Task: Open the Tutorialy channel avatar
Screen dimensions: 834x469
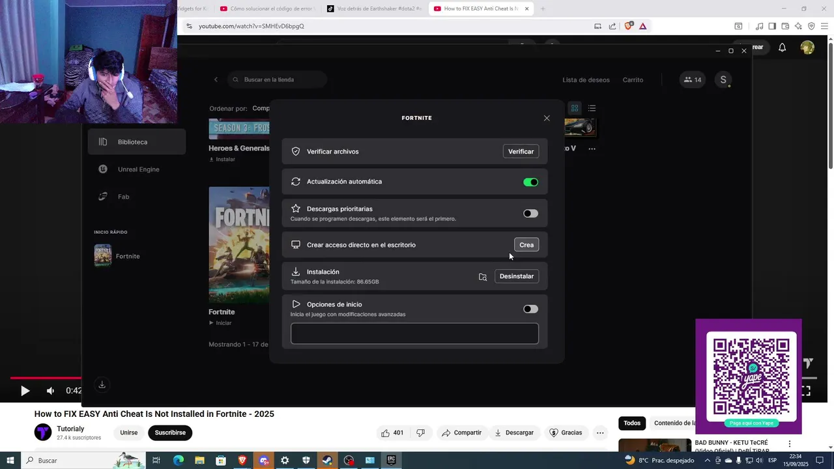Action: coord(43,433)
